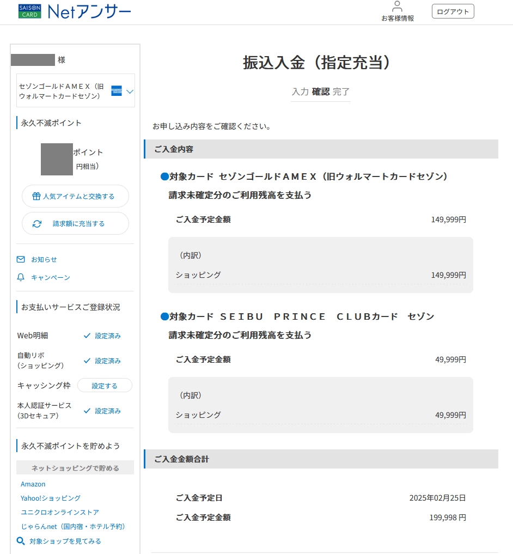
Task: Click the ご入金内容 section header
Action: click(321, 149)
